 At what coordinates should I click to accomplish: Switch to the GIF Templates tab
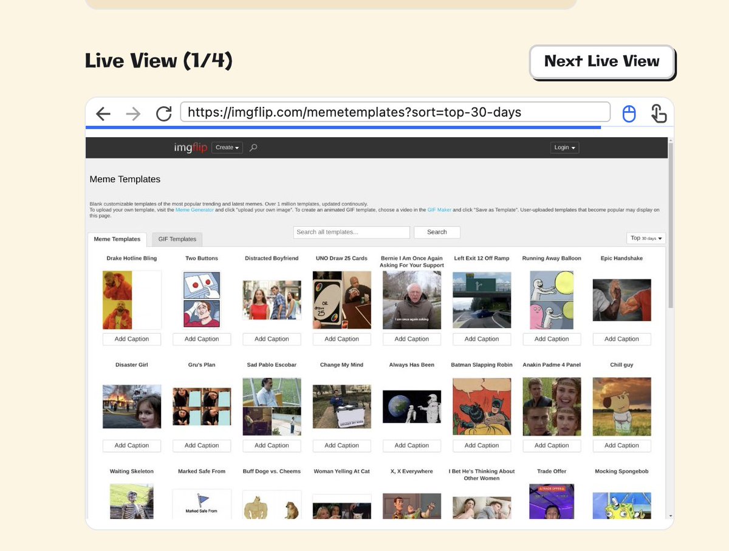point(177,239)
